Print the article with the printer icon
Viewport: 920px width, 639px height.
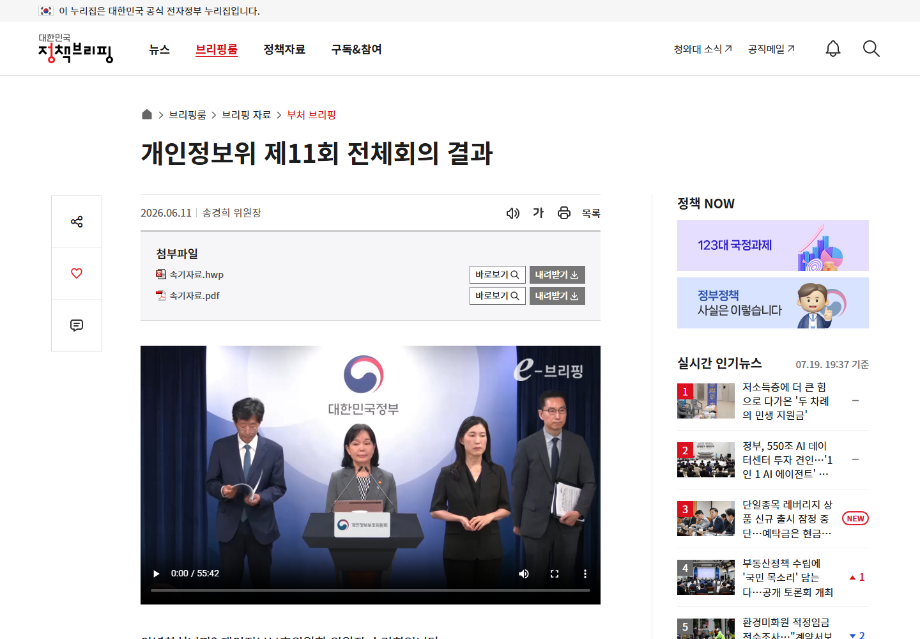click(x=564, y=213)
